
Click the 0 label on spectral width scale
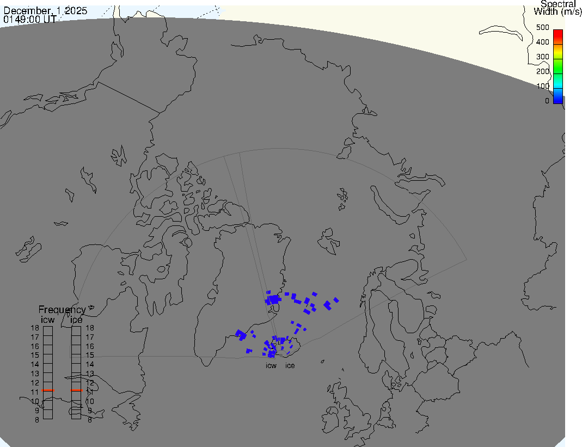[547, 101]
